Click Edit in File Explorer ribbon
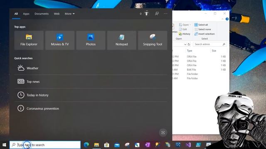 [x=183, y=29]
